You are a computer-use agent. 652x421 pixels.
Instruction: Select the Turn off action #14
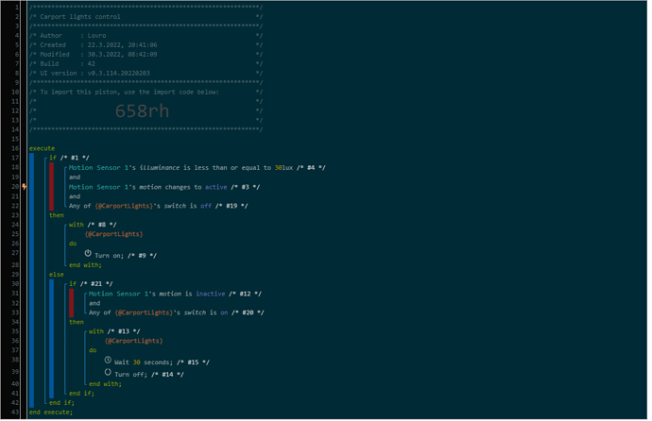[149, 375]
